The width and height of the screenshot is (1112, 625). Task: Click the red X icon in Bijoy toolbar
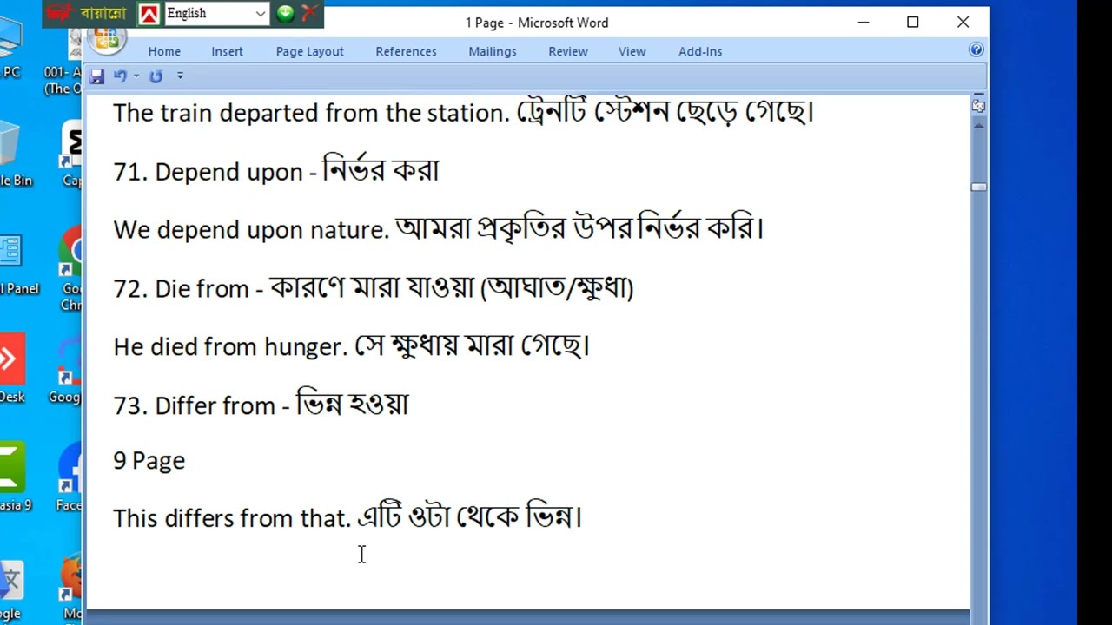pos(309,13)
